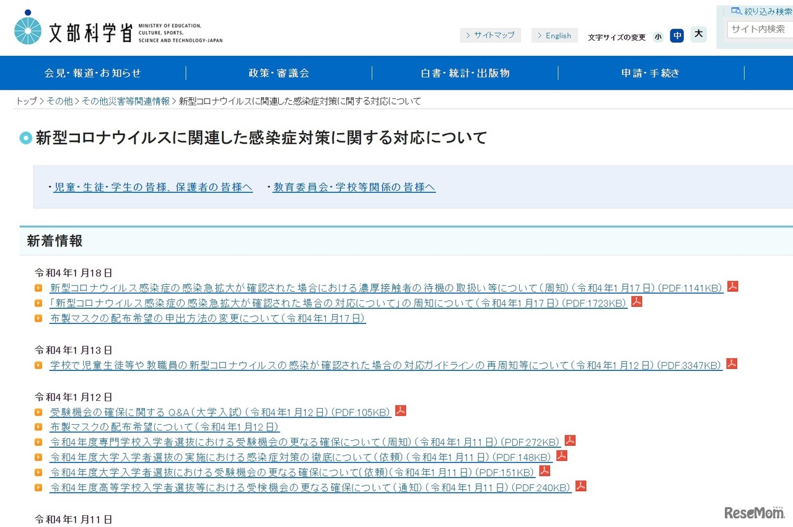Open PDF icon beside 専門学校入学者選抜 notice
This screenshot has height=527, width=793.
coord(570,441)
